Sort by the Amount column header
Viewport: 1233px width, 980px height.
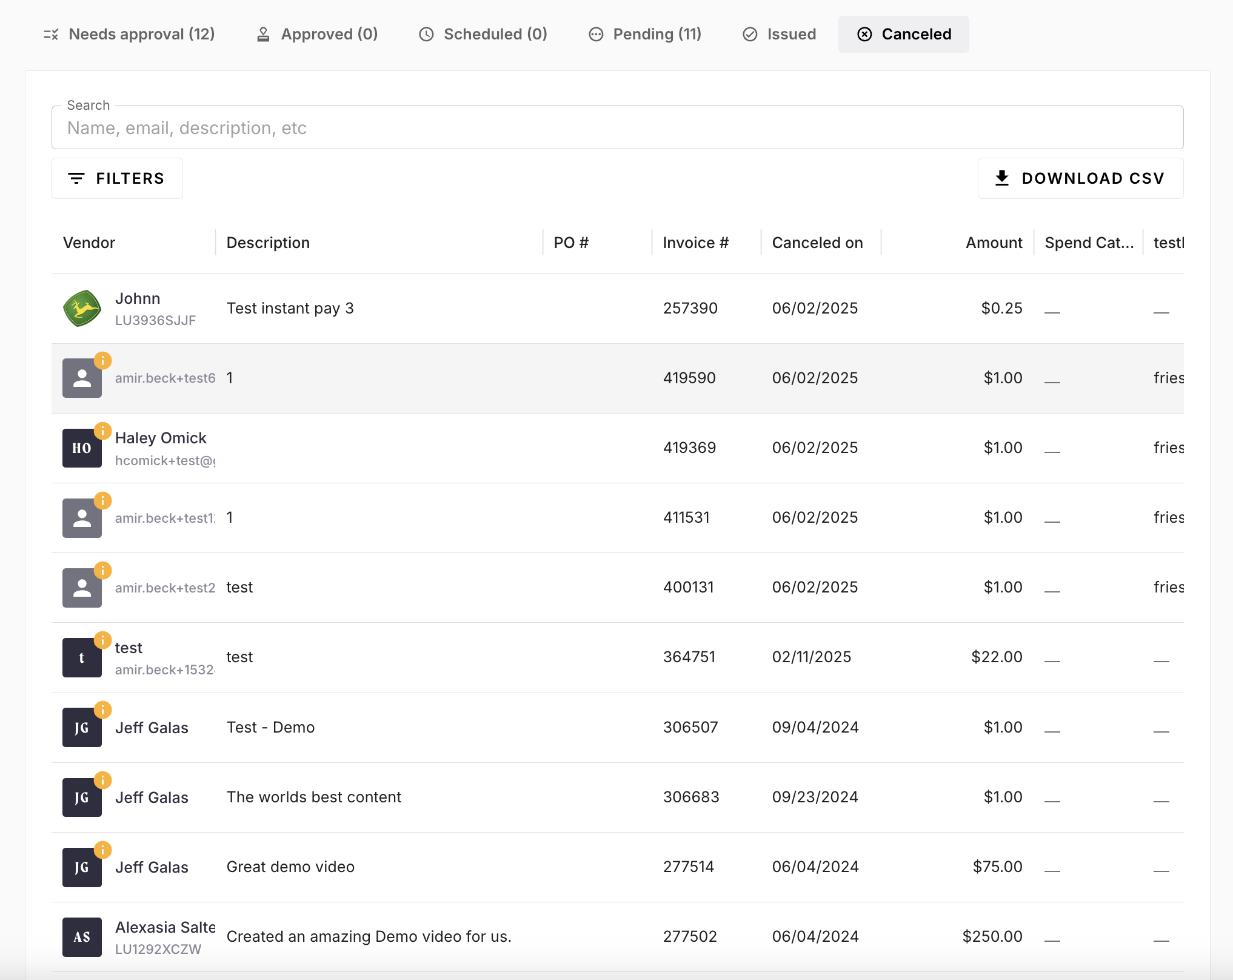pos(994,243)
